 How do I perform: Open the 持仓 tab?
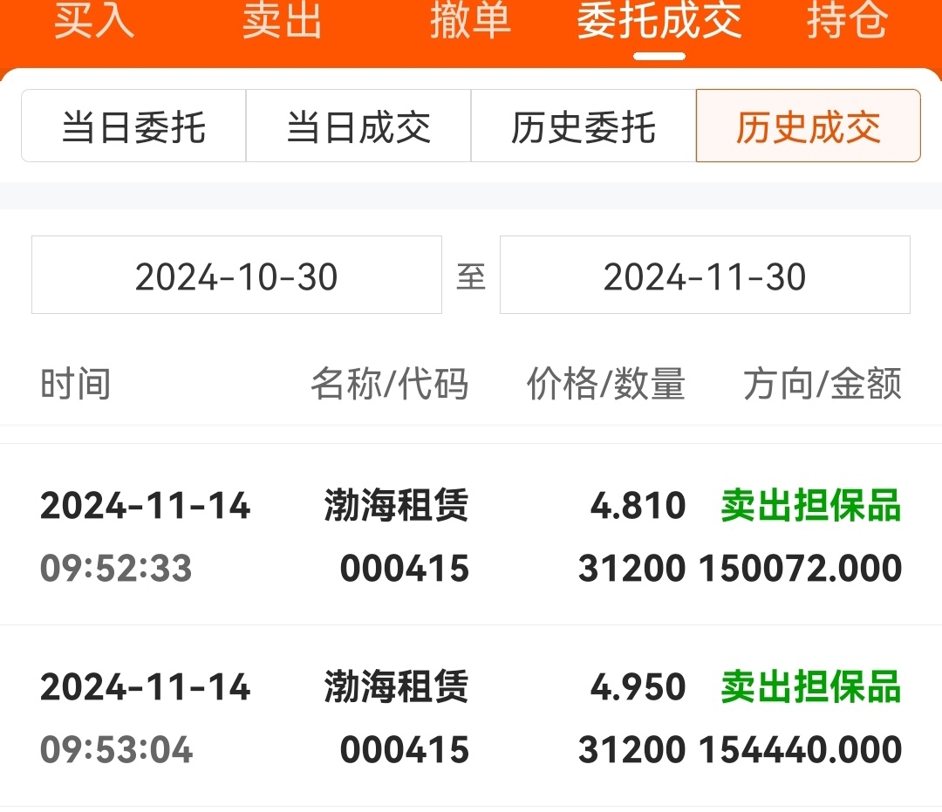tap(847, 21)
